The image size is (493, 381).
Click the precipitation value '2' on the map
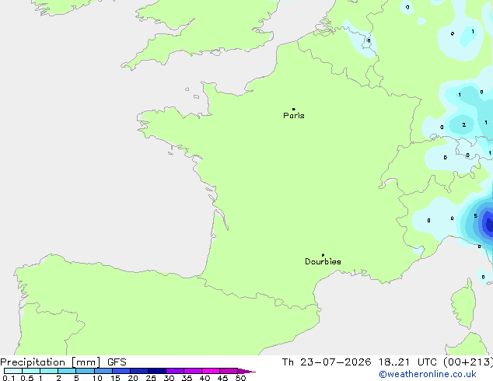[x=464, y=125]
